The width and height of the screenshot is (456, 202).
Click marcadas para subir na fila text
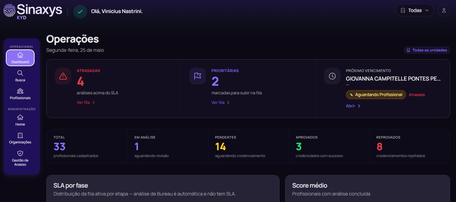pos(236,93)
